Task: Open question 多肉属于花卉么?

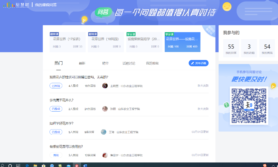Action: [61, 100]
